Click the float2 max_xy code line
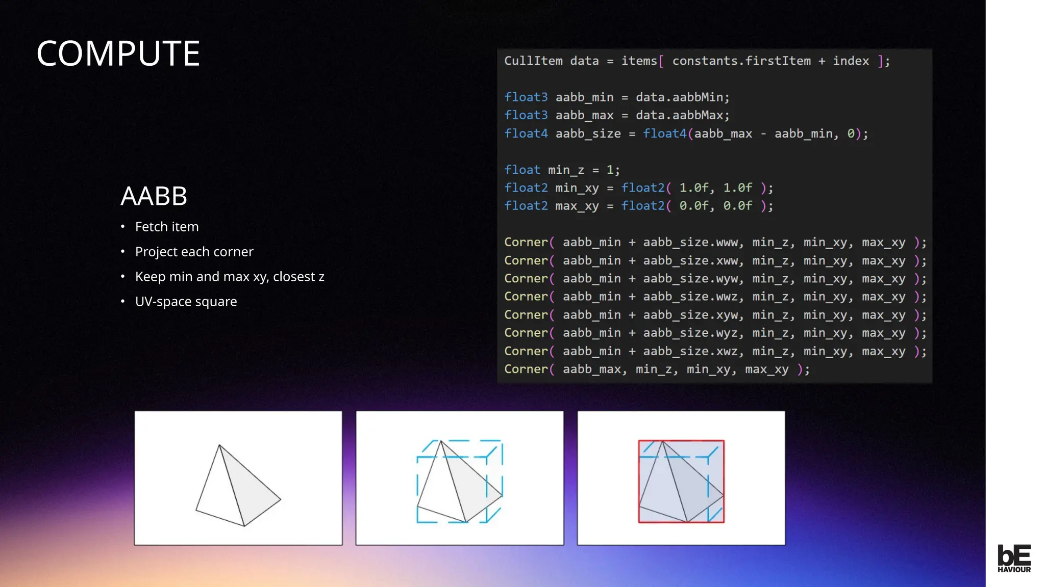 [x=638, y=206]
